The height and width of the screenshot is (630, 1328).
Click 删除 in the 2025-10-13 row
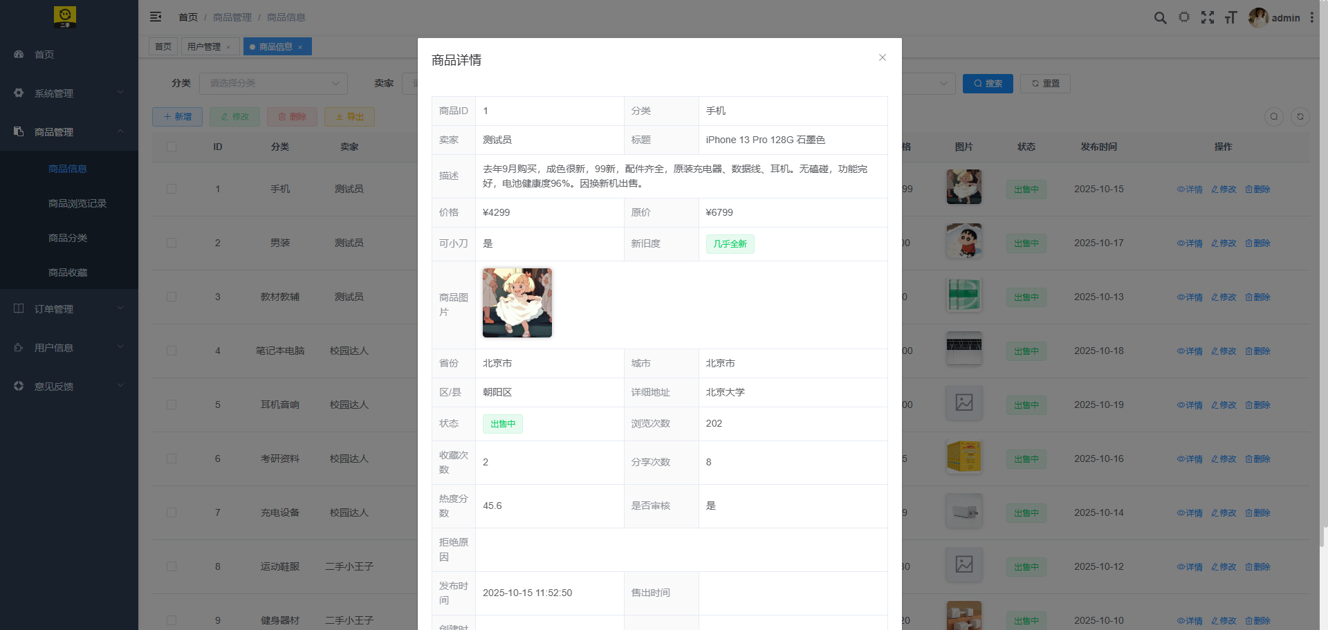pos(1257,297)
